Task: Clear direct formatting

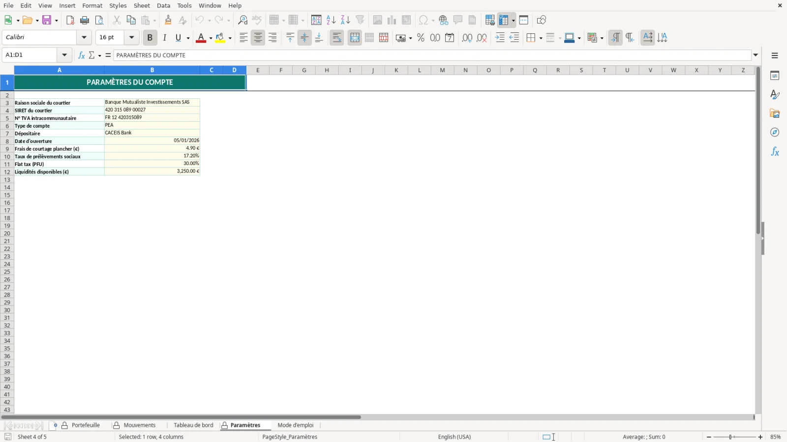Action: [182, 20]
